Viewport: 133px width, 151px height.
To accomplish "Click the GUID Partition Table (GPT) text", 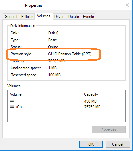I will click(x=70, y=54).
